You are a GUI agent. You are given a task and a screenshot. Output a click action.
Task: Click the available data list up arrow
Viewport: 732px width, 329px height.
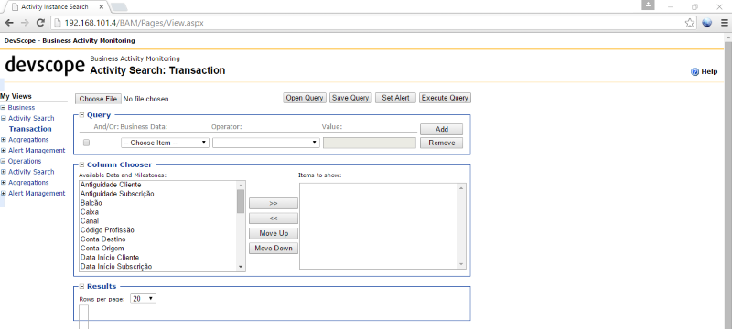(241, 185)
